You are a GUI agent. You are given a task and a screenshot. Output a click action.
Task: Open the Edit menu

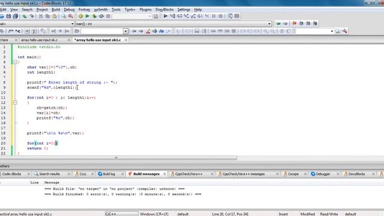coord(3,10)
